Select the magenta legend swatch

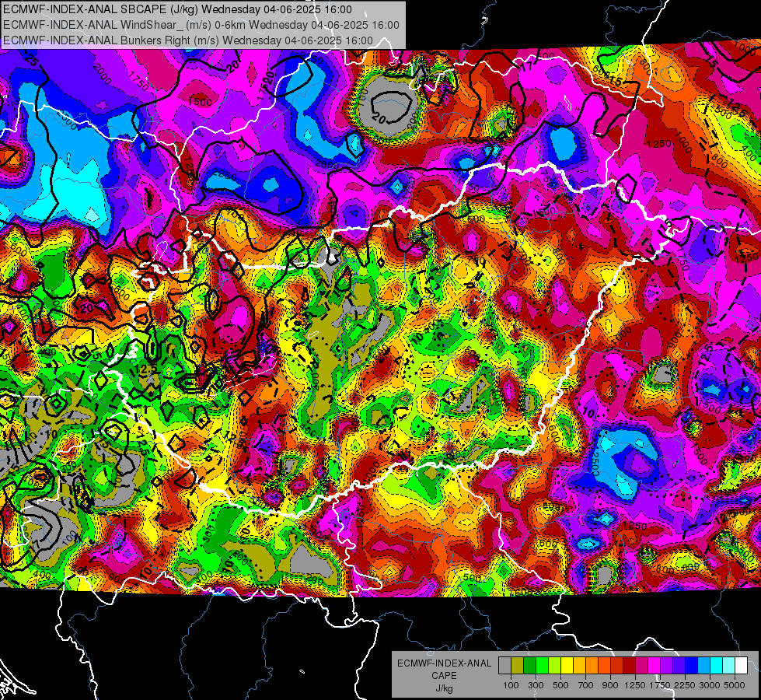pyautogui.click(x=655, y=665)
